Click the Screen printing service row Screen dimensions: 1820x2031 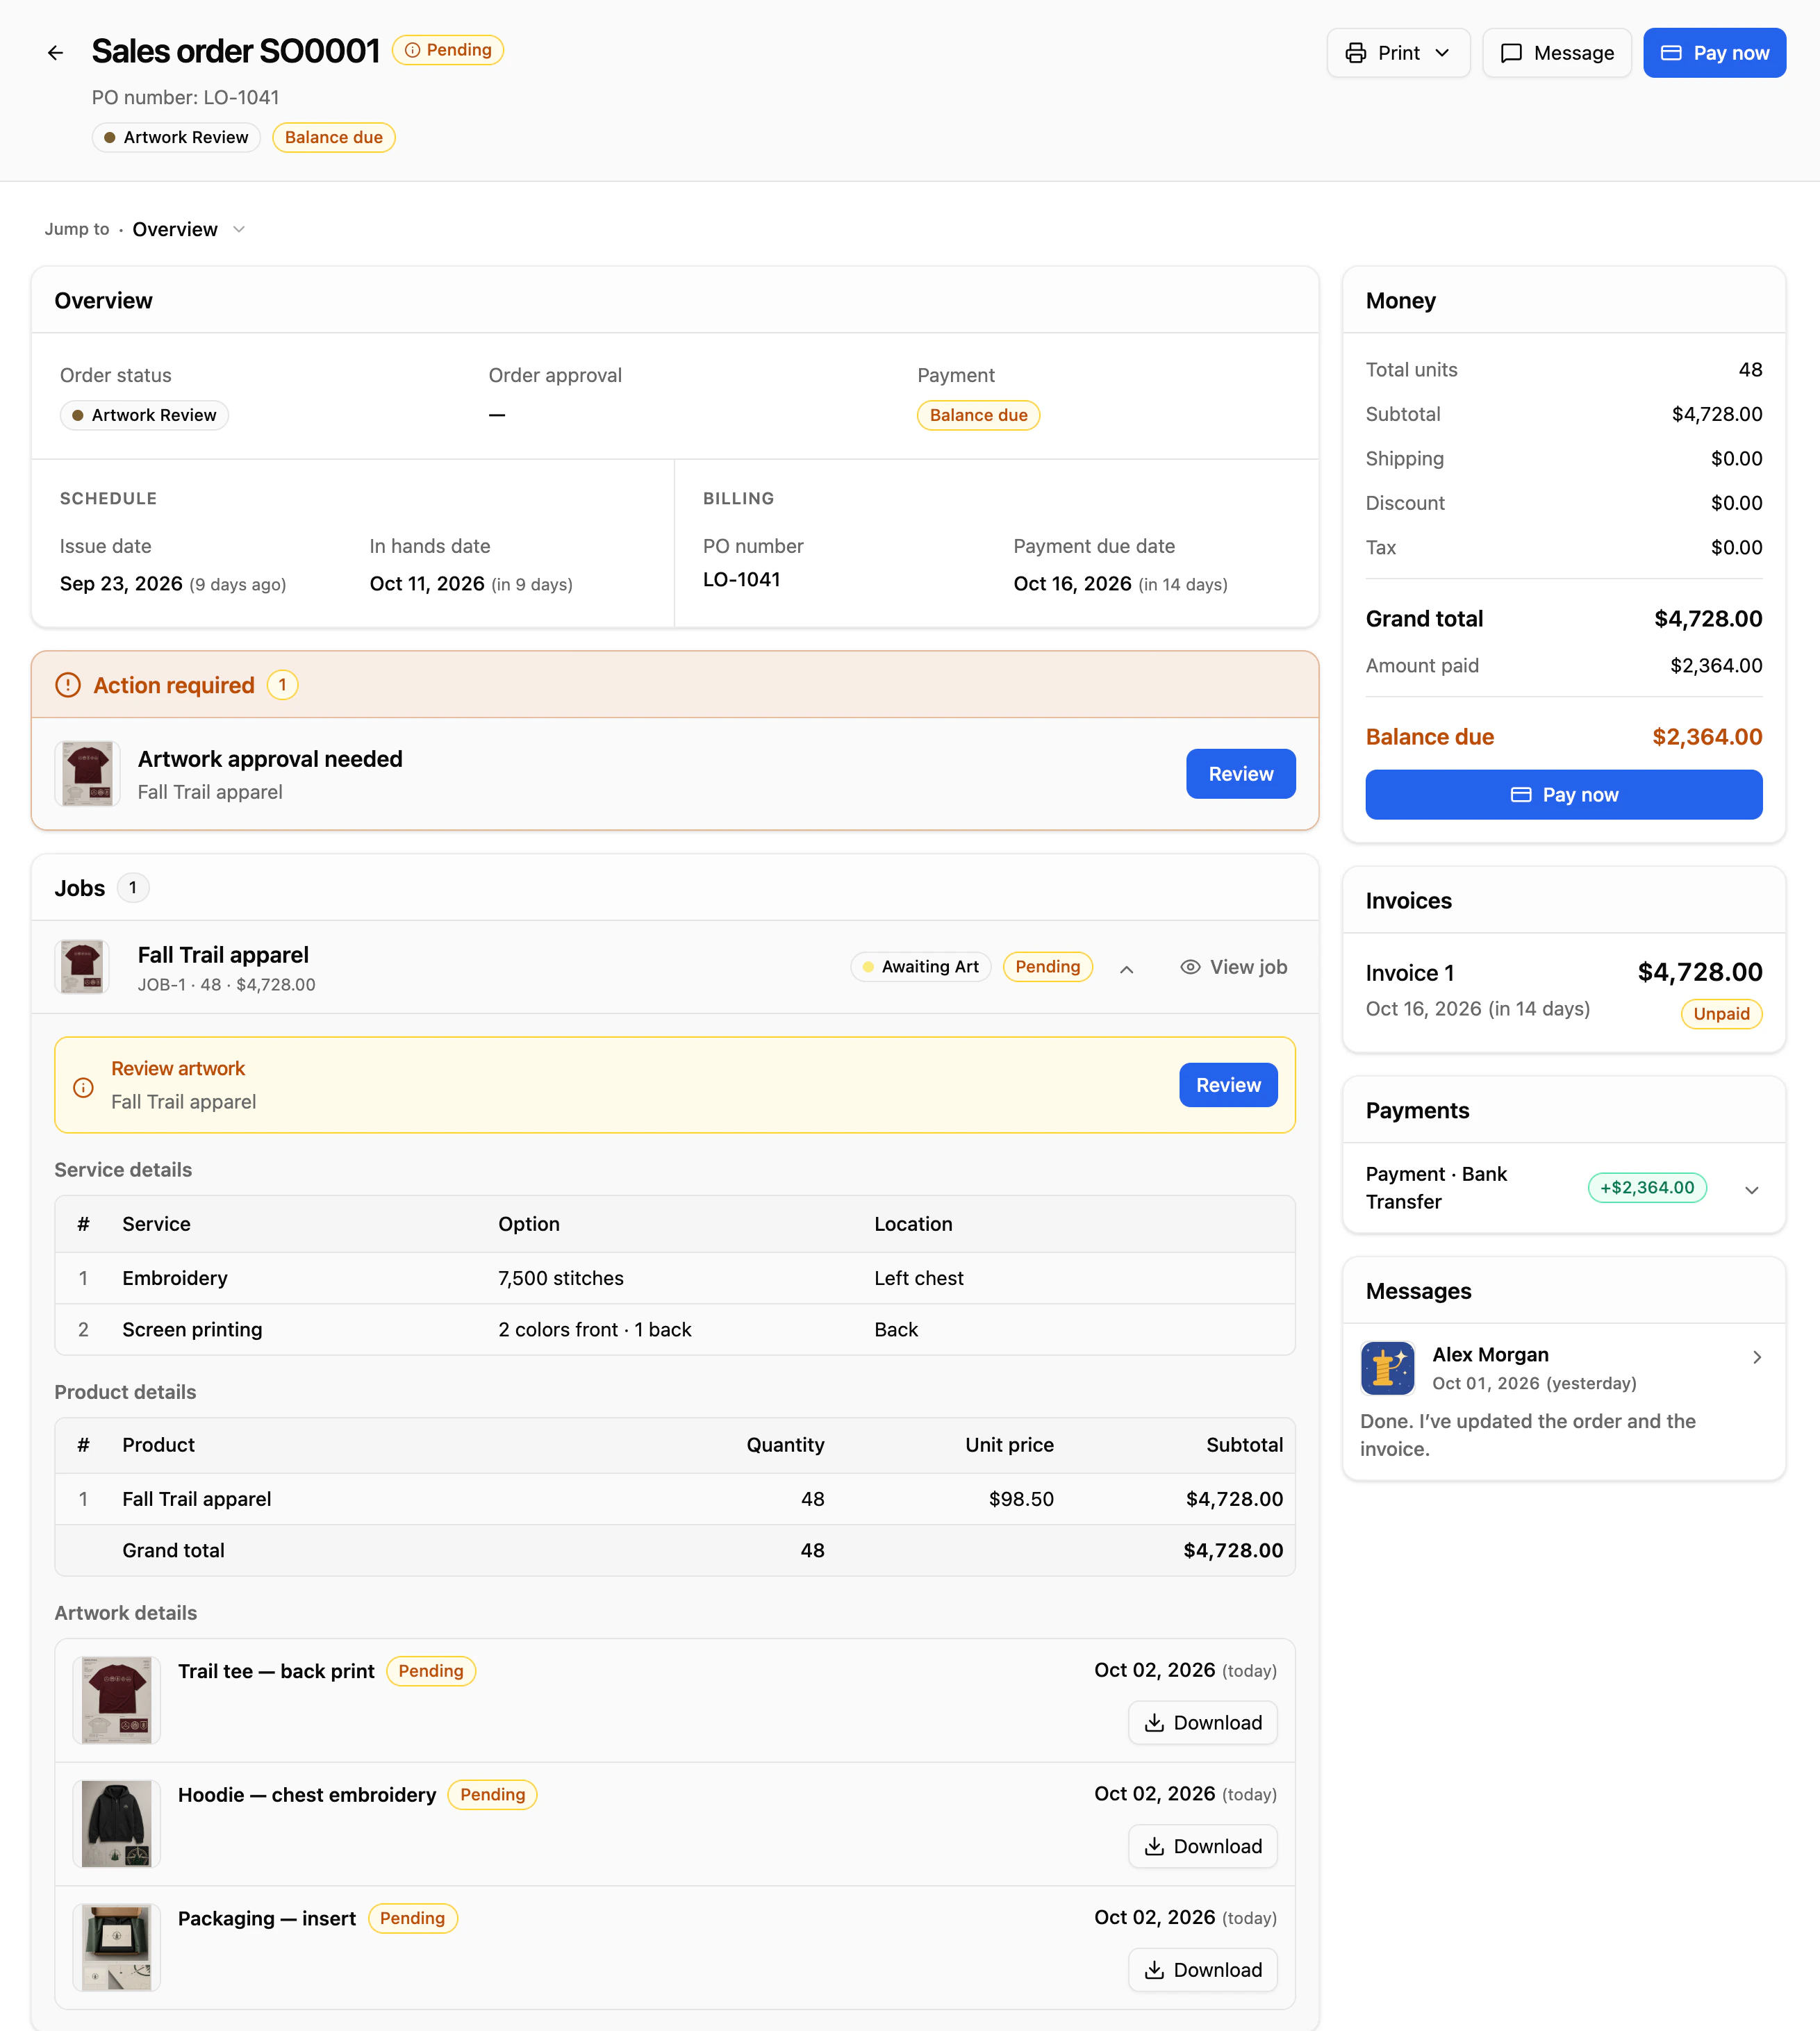tap(675, 1329)
